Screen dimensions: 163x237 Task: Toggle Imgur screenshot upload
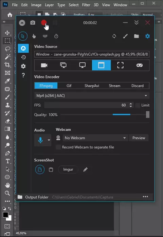click(68, 169)
